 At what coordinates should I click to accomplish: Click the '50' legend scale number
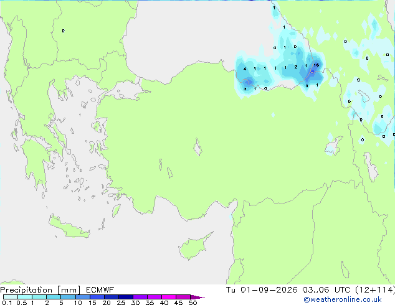pos(193,303)
